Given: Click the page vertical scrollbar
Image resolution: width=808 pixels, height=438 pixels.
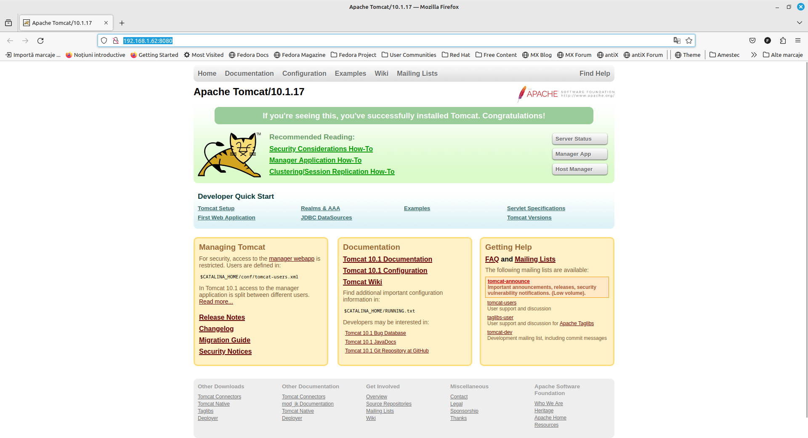Looking at the screenshot, I should coord(806,240).
